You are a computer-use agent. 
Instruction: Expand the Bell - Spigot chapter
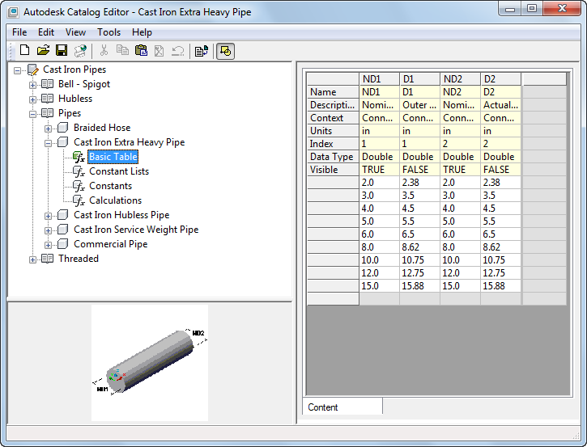point(32,85)
